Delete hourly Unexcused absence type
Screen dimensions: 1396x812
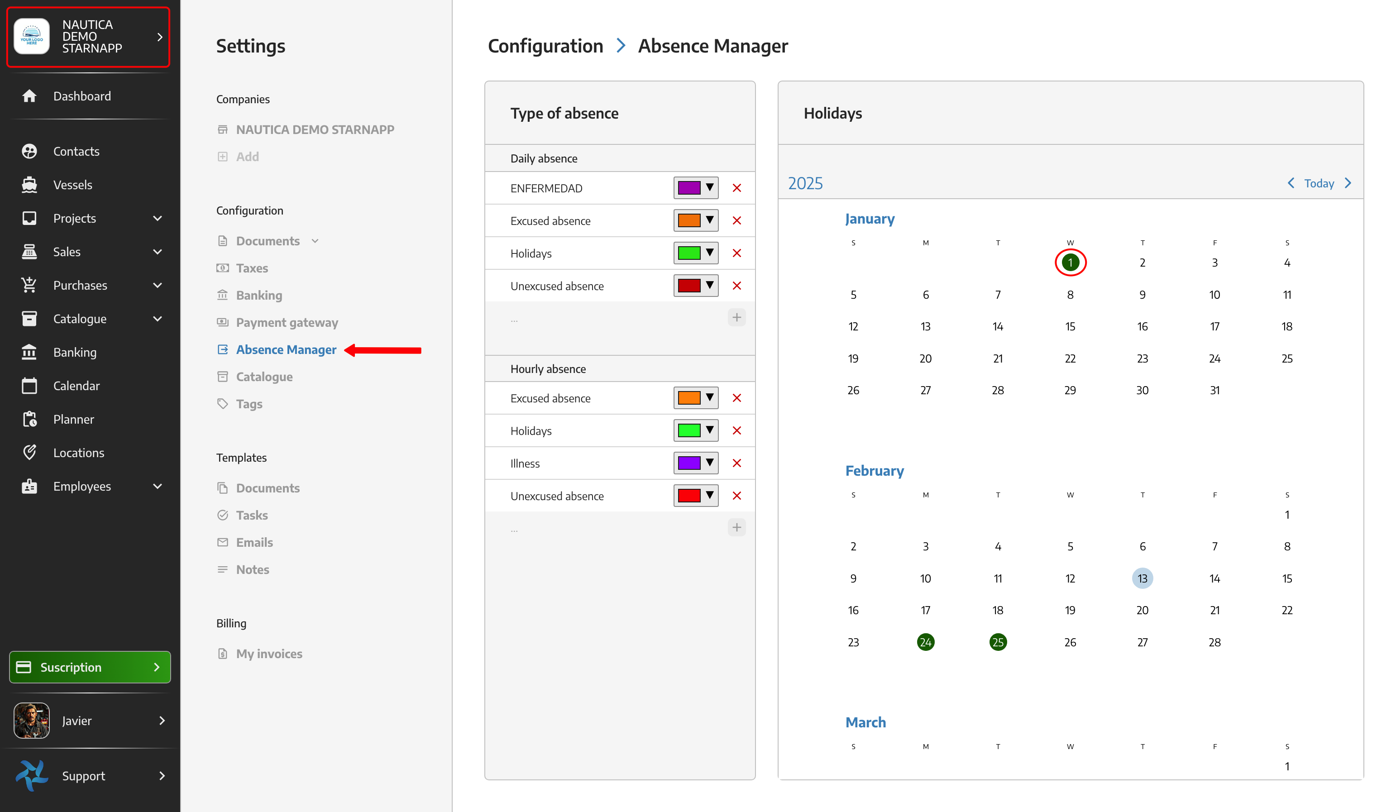point(737,496)
